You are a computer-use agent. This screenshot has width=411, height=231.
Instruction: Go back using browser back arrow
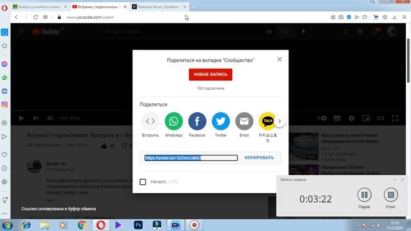(x=16, y=17)
